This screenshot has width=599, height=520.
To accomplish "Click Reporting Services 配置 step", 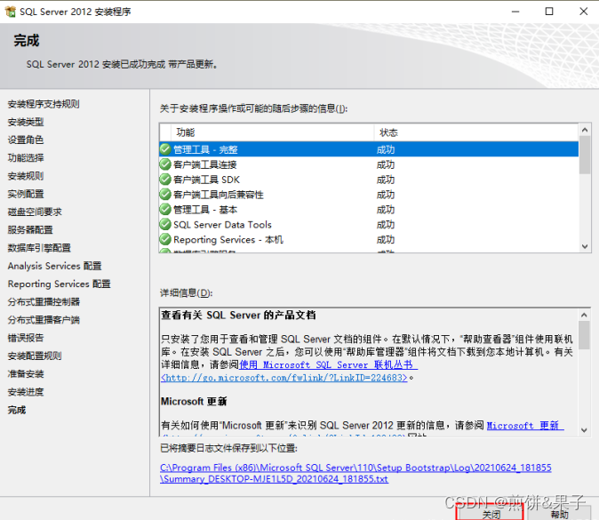I will coord(60,284).
